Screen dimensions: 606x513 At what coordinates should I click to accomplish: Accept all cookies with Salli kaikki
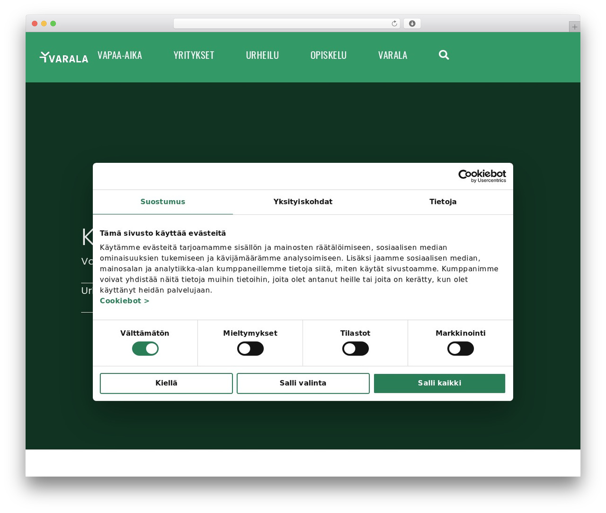pyautogui.click(x=439, y=383)
